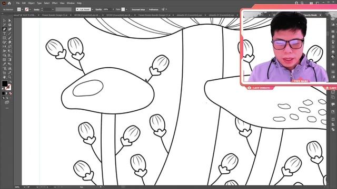337x189 pixels.
Task: Open the stroke weight dropdown
Action: (53, 9)
